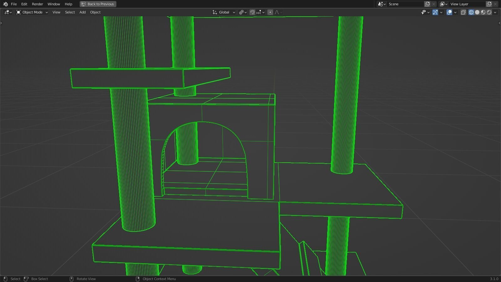Open the Global transform orientation dropdown
Viewport: 501px width, 282px height.
tap(224, 12)
